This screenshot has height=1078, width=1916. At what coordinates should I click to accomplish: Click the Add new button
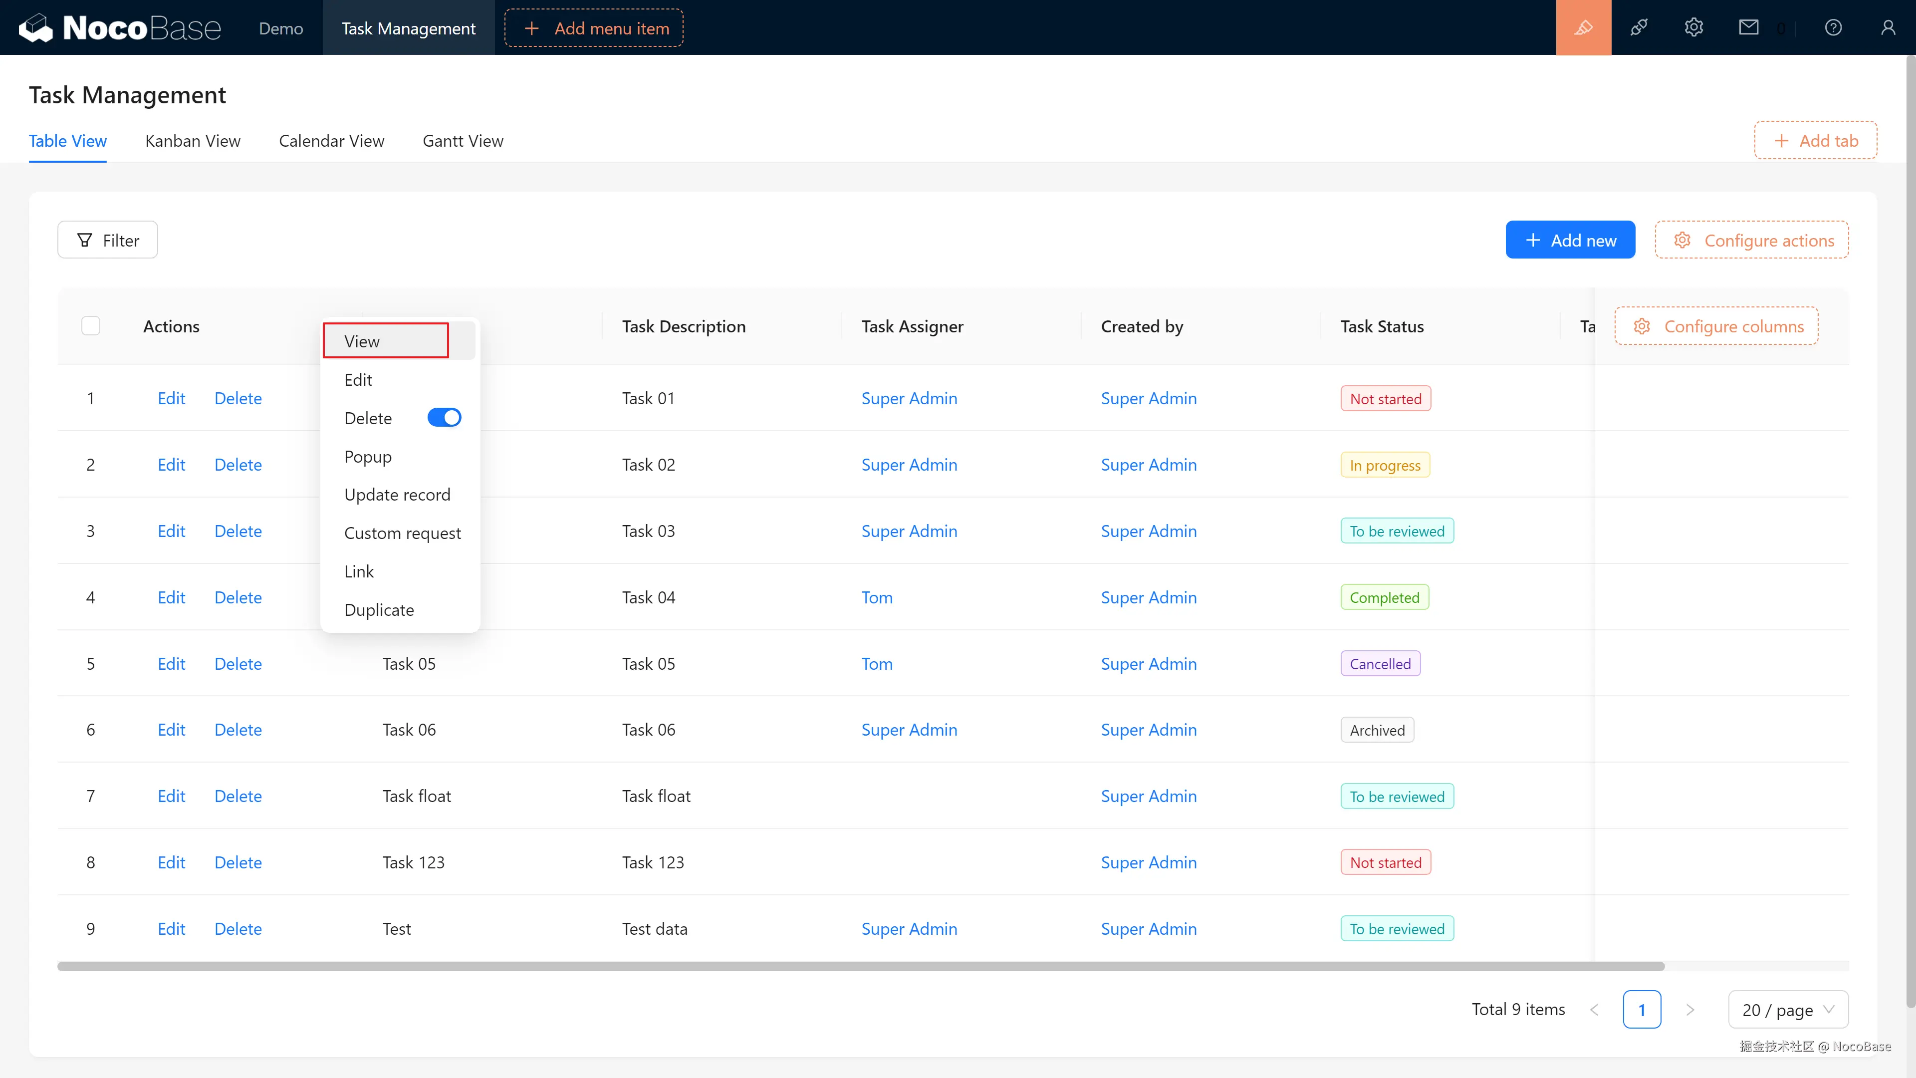click(1569, 240)
